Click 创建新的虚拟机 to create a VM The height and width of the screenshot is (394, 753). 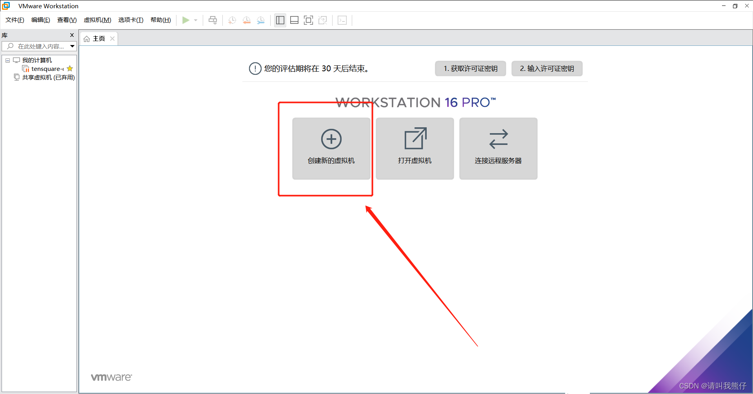[331, 149]
